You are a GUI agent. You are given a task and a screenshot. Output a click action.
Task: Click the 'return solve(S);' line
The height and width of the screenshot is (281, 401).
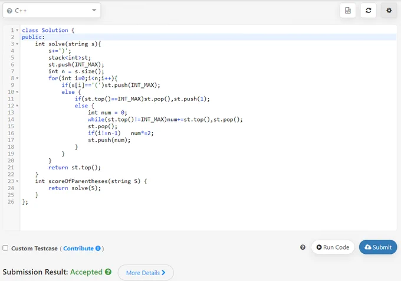point(74,188)
